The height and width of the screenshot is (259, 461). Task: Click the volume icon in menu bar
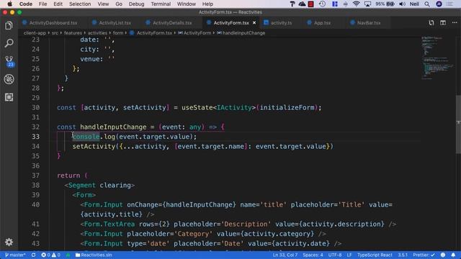[402, 4]
